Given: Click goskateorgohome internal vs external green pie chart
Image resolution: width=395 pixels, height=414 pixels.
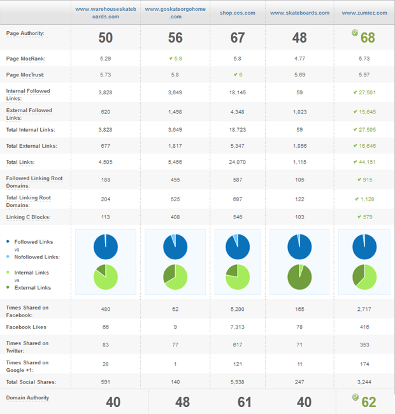Looking at the screenshot, I should tap(175, 277).
